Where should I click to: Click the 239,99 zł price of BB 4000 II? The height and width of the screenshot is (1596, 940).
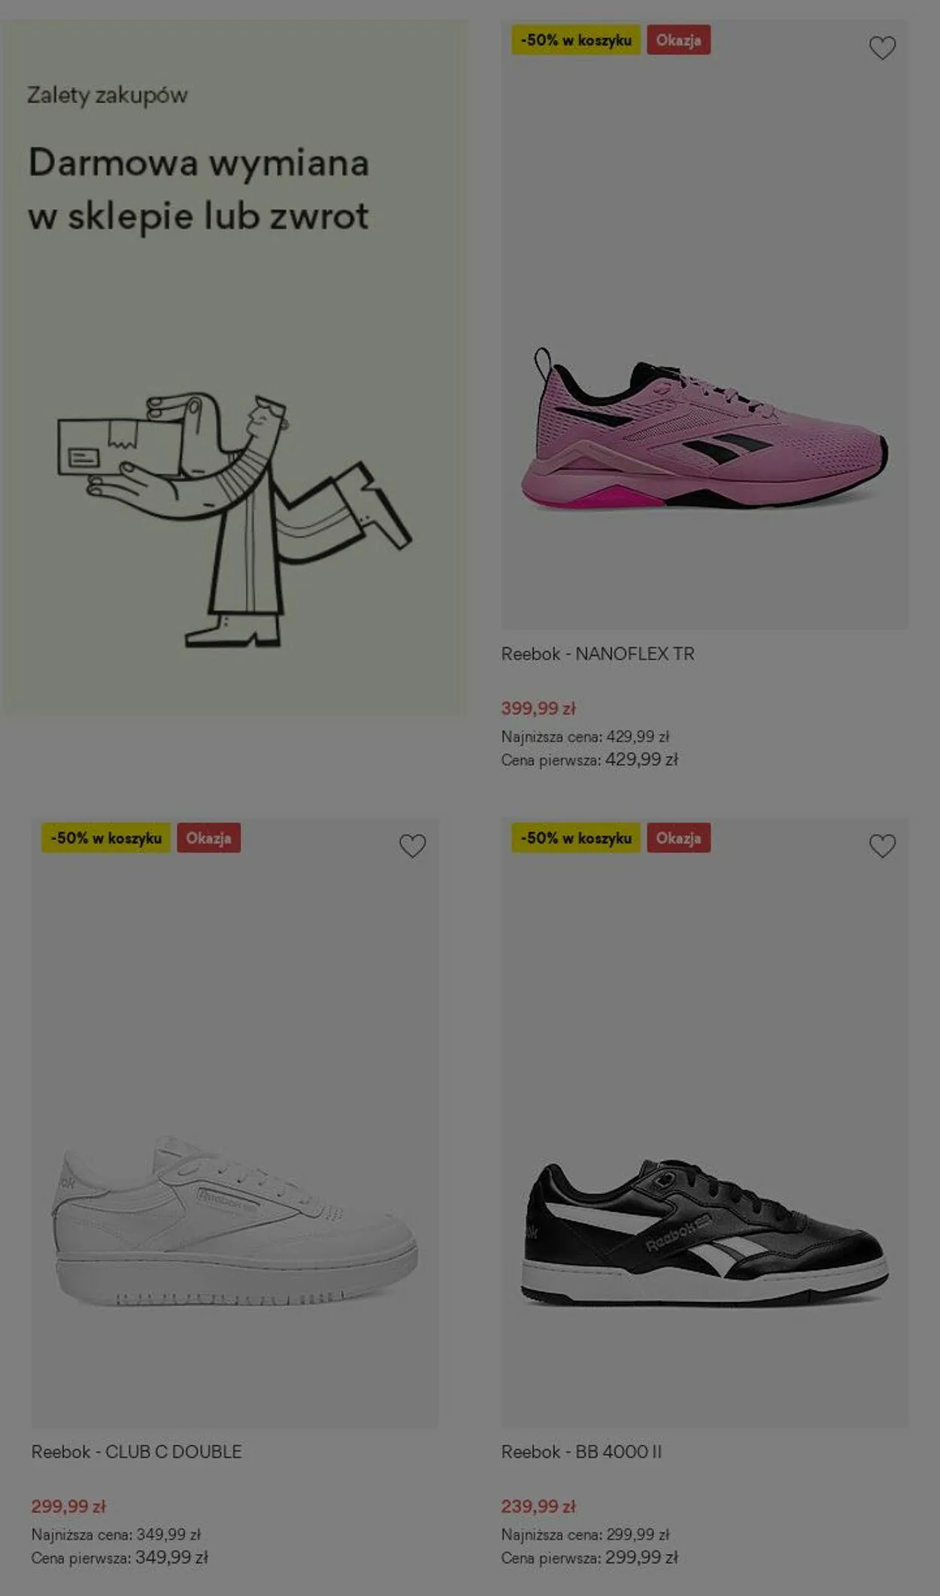[538, 1506]
